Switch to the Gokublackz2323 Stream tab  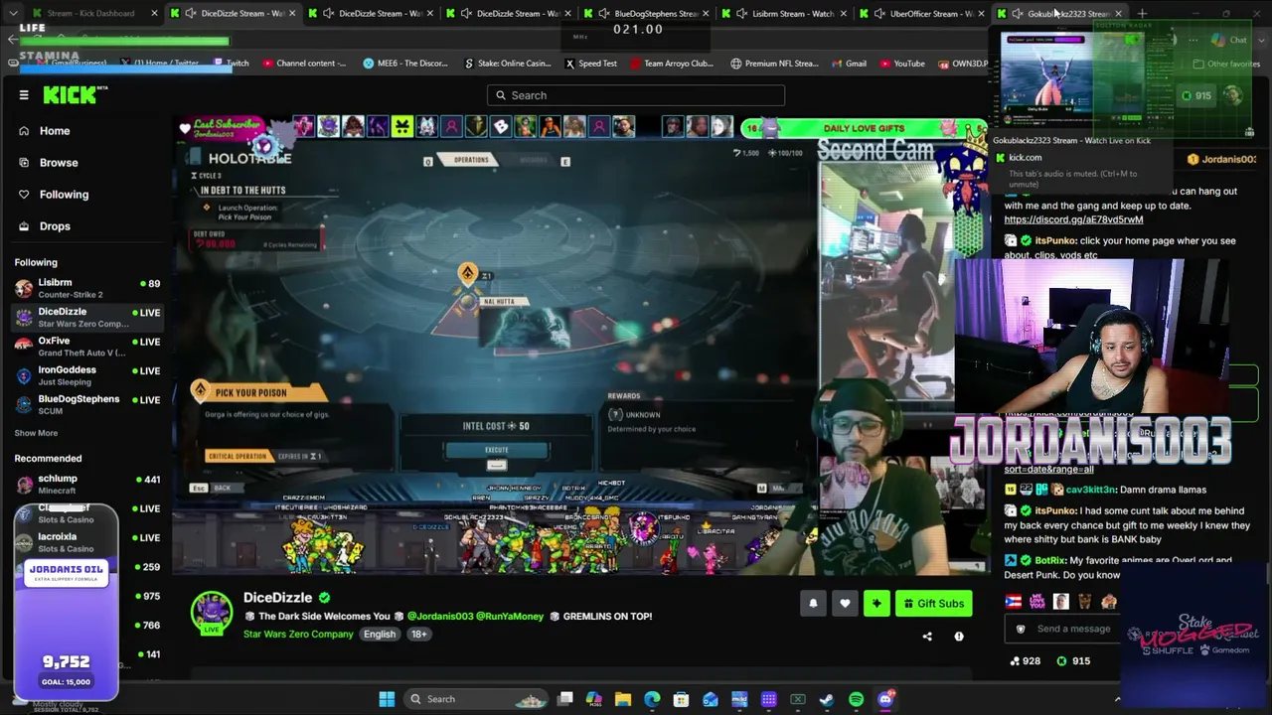(1059, 14)
